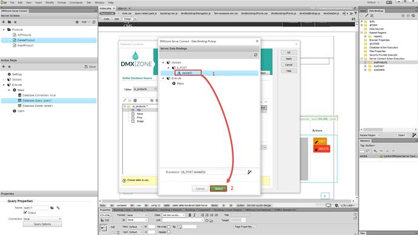Click the Save action steps icon
The width and height of the screenshot is (418, 235).
[x=90, y=67]
